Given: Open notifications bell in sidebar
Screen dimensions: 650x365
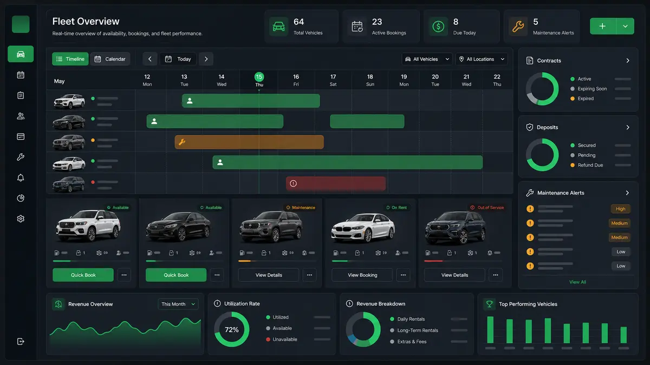Looking at the screenshot, I should 21,178.
